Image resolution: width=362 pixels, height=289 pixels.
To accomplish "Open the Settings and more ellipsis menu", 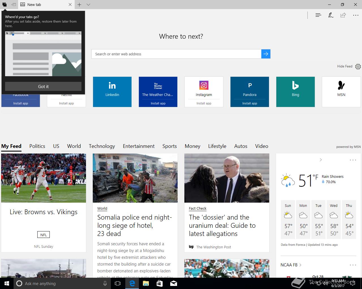I will pos(356,15).
